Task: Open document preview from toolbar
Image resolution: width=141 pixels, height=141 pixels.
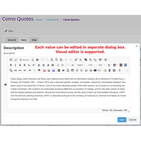Action: (x=33, y=60)
